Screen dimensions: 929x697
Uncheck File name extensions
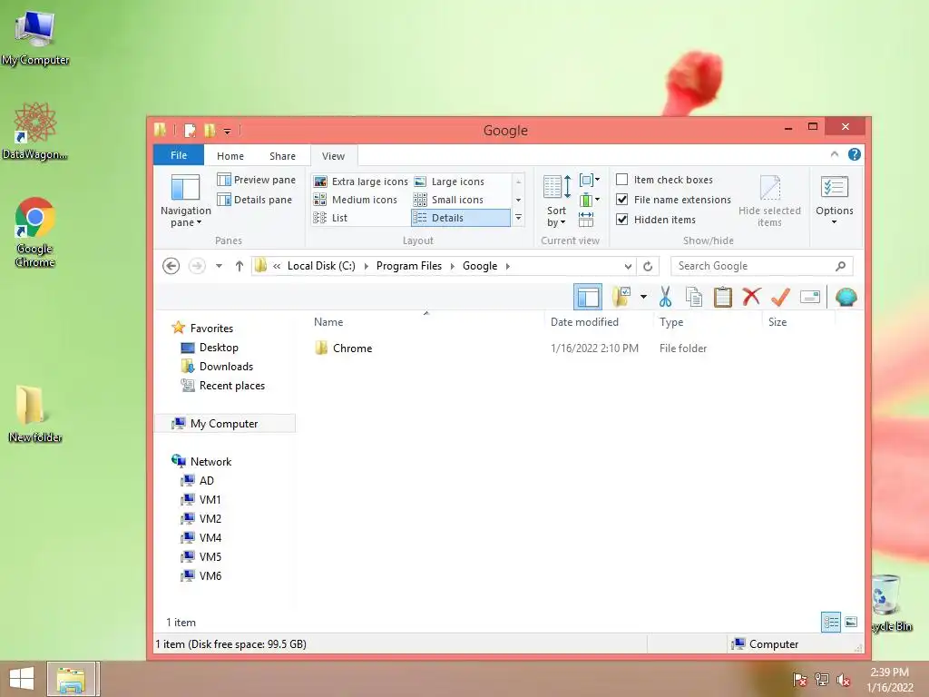pyautogui.click(x=622, y=200)
